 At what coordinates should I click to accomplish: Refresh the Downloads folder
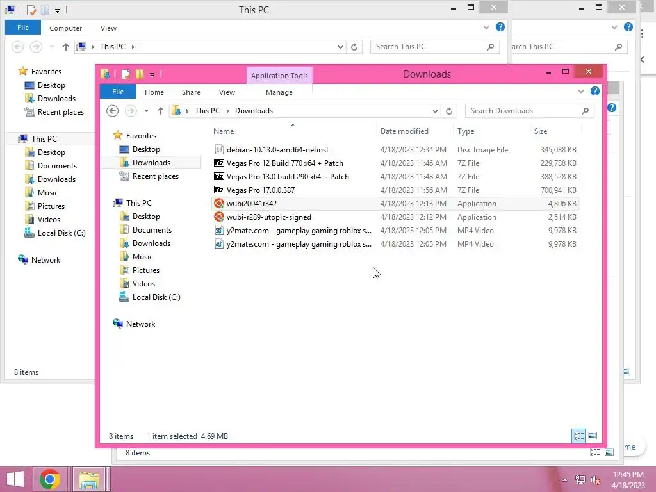[449, 111]
